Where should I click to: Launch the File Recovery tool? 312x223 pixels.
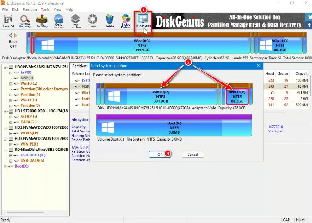pos(42,21)
